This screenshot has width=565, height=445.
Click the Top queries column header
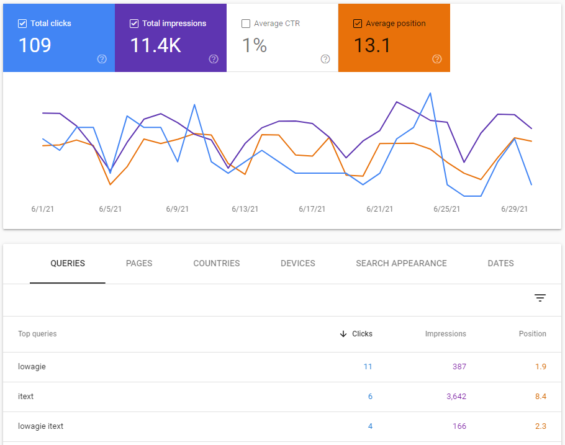tap(37, 334)
